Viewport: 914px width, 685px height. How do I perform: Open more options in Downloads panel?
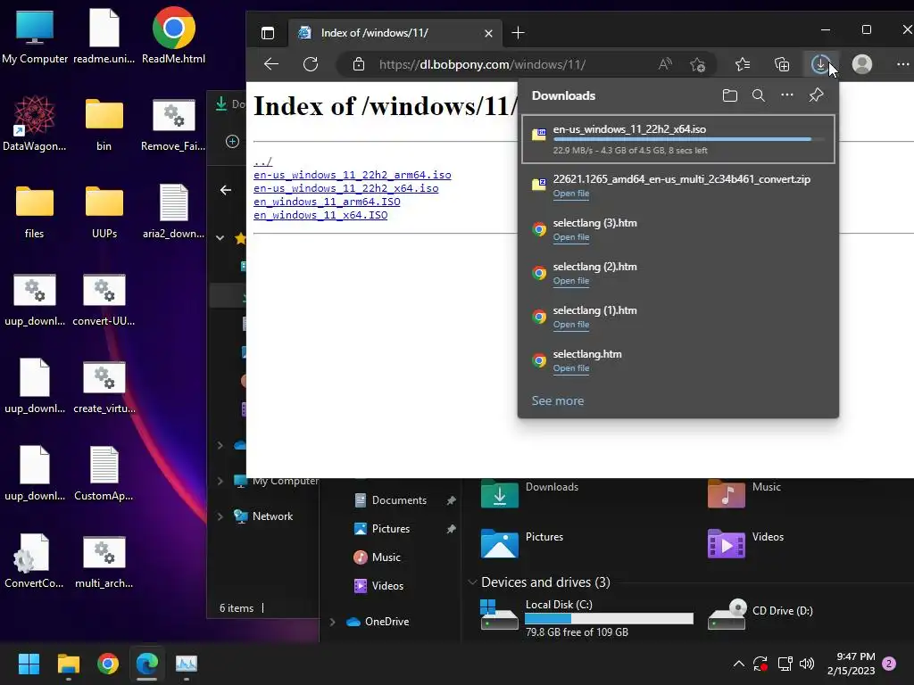click(x=787, y=95)
